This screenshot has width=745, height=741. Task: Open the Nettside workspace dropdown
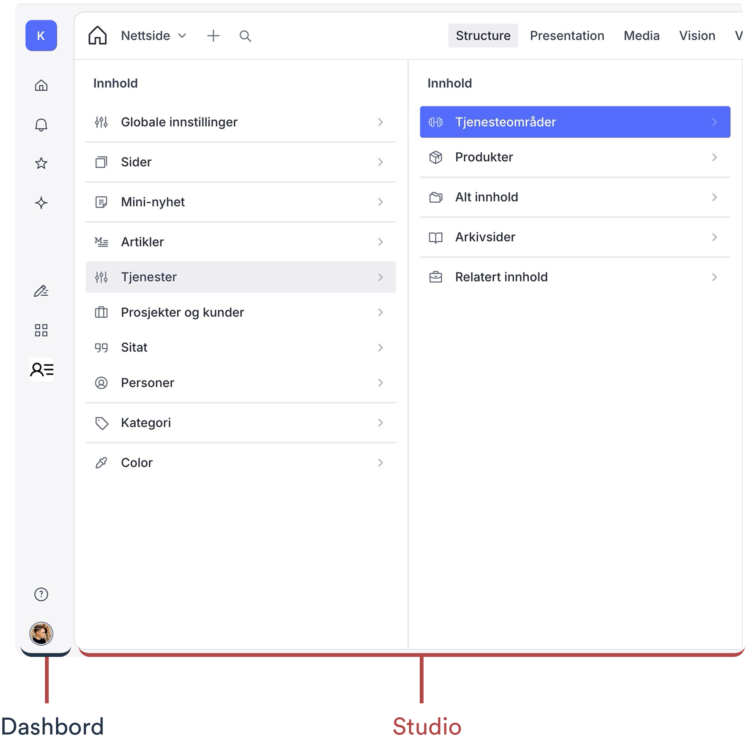(x=154, y=36)
